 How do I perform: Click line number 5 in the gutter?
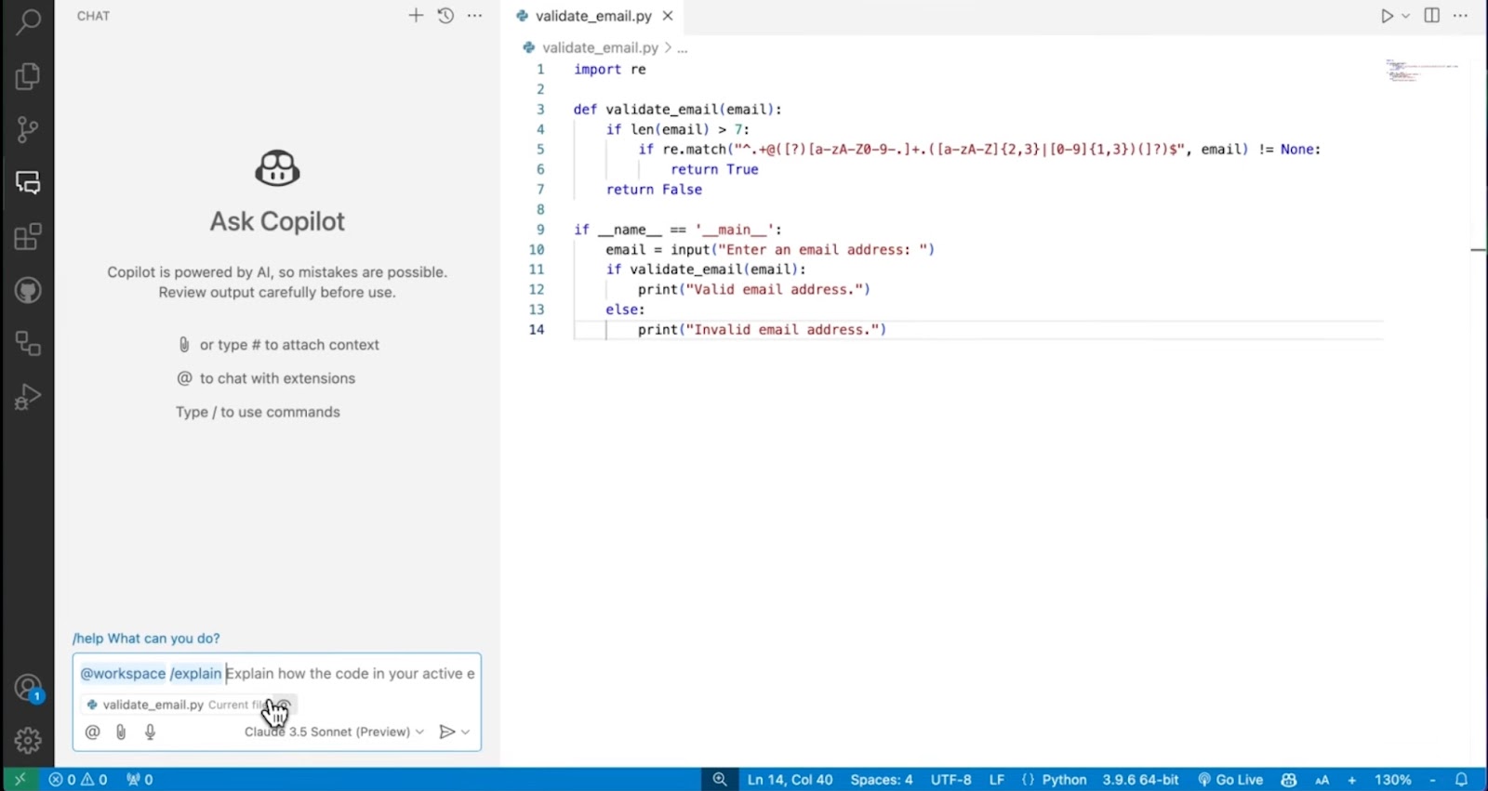(x=539, y=149)
